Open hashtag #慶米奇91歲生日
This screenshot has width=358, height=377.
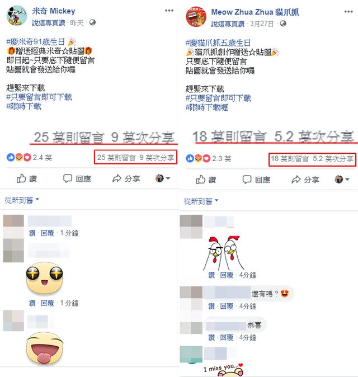coord(36,42)
